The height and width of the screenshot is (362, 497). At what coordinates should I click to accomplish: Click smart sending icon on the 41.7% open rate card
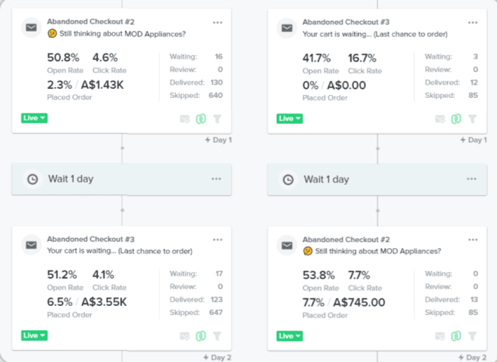440,119
